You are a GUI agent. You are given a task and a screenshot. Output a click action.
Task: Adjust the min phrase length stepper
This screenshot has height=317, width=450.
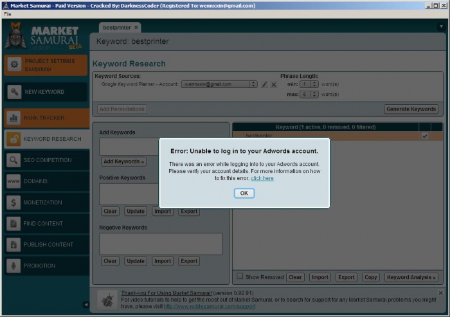pos(314,84)
